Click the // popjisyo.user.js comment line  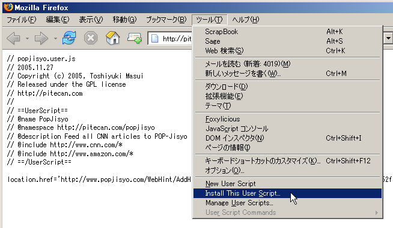coord(41,59)
